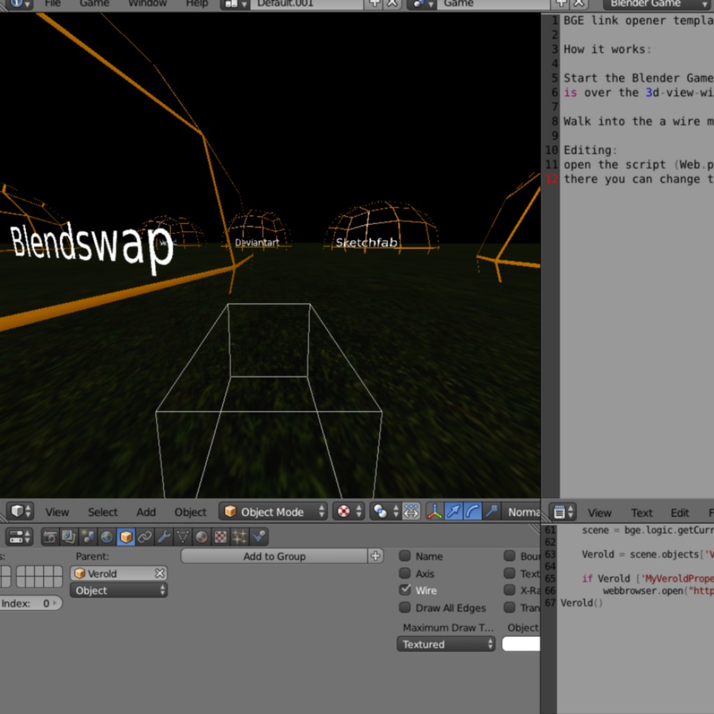Select the translate manipulator arrow icon
Screen dimensions: 714x714
pyautogui.click(x=453, y=512)
